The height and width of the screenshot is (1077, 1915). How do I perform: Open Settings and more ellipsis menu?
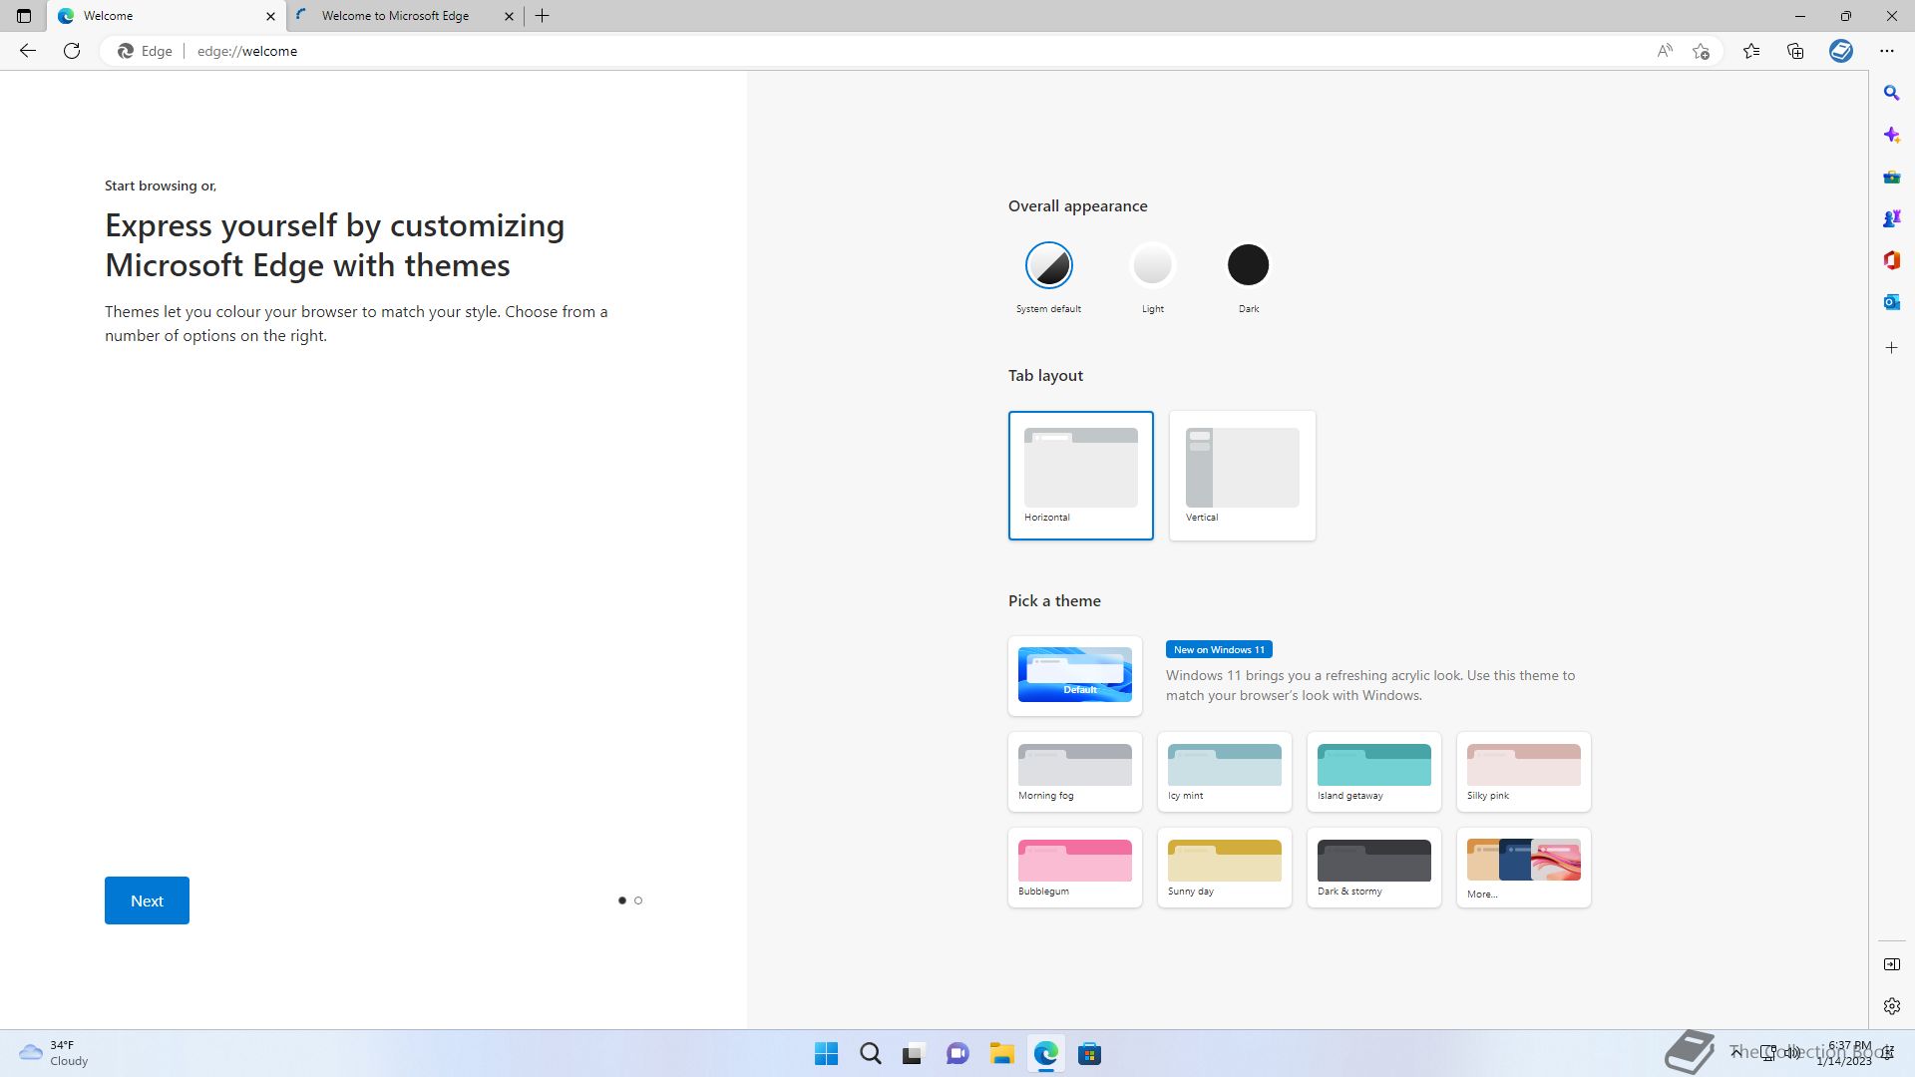pyautogui.click(x=1887, y=51)
